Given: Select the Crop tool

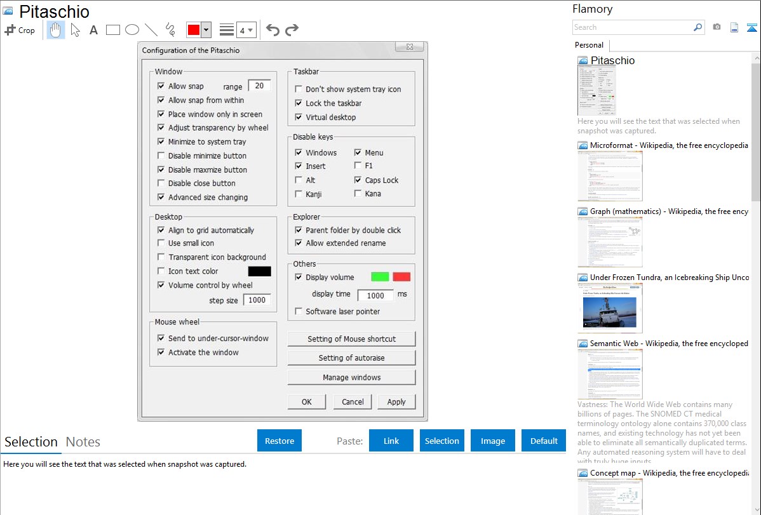Looking at the screenshot, I should 20,30.
